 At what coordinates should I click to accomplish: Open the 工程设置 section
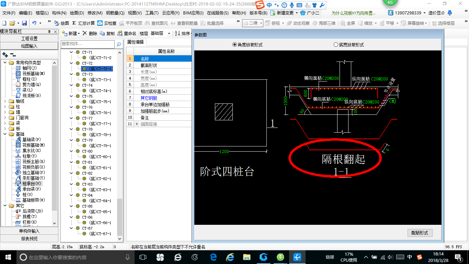click(x=29, y=38)
